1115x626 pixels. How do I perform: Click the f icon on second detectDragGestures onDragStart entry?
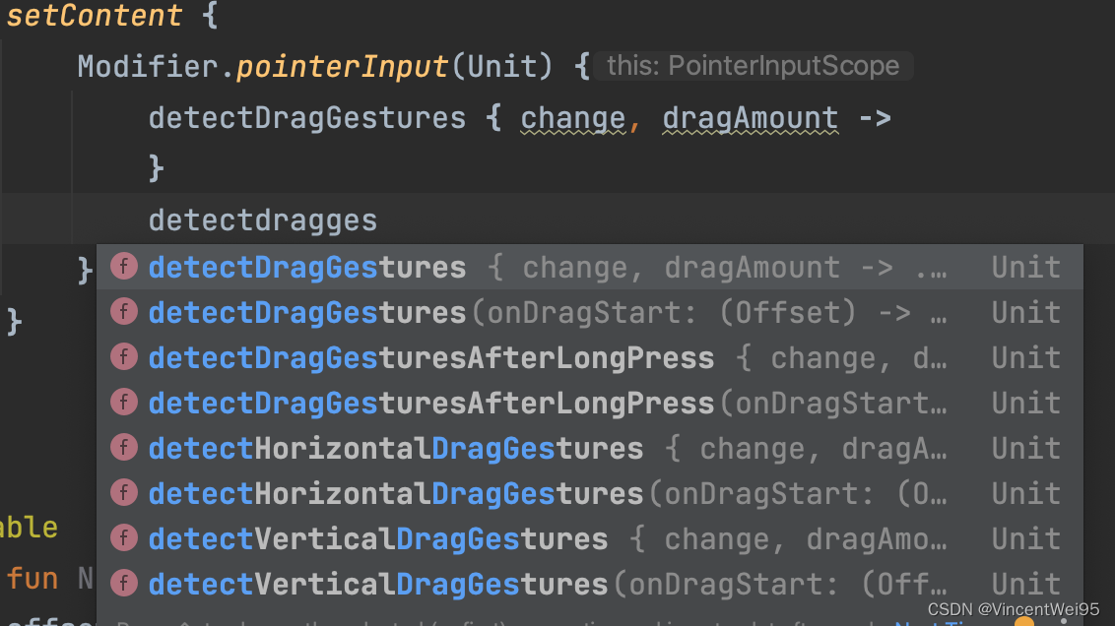click(123, 312)
